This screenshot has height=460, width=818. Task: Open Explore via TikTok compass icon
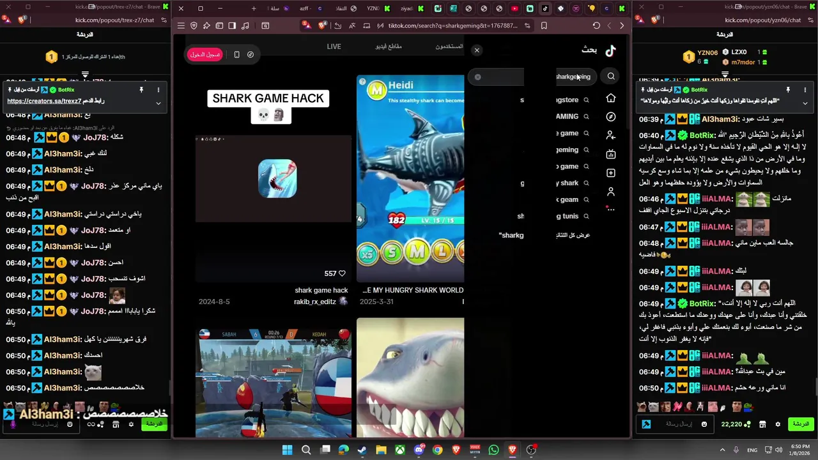(x=611, y=117)
